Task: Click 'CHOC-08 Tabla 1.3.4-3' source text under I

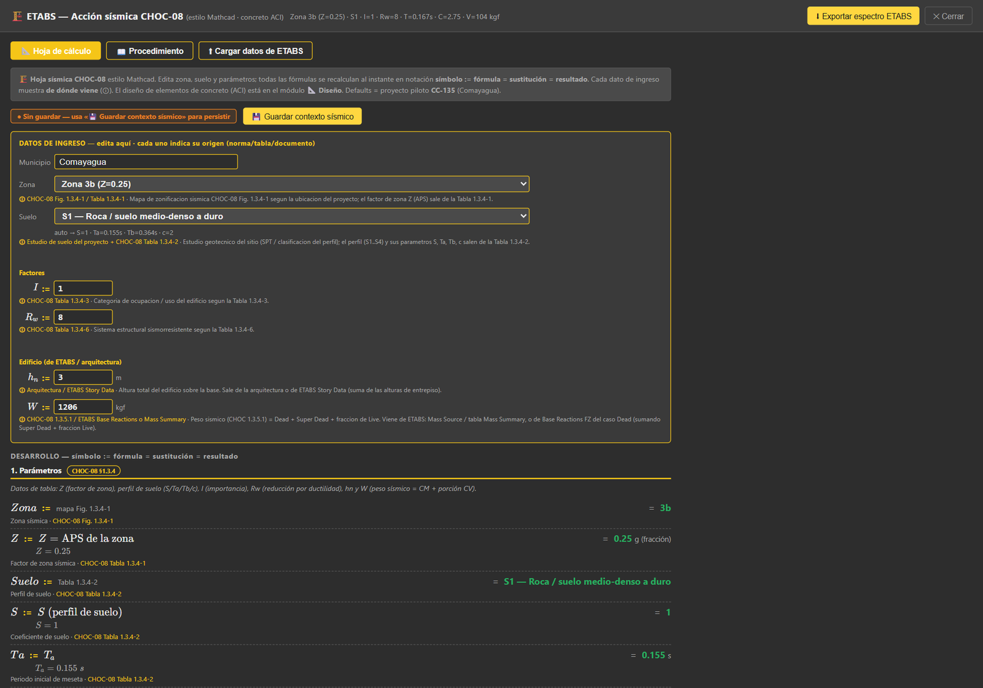Action: [x=58, y=301]
